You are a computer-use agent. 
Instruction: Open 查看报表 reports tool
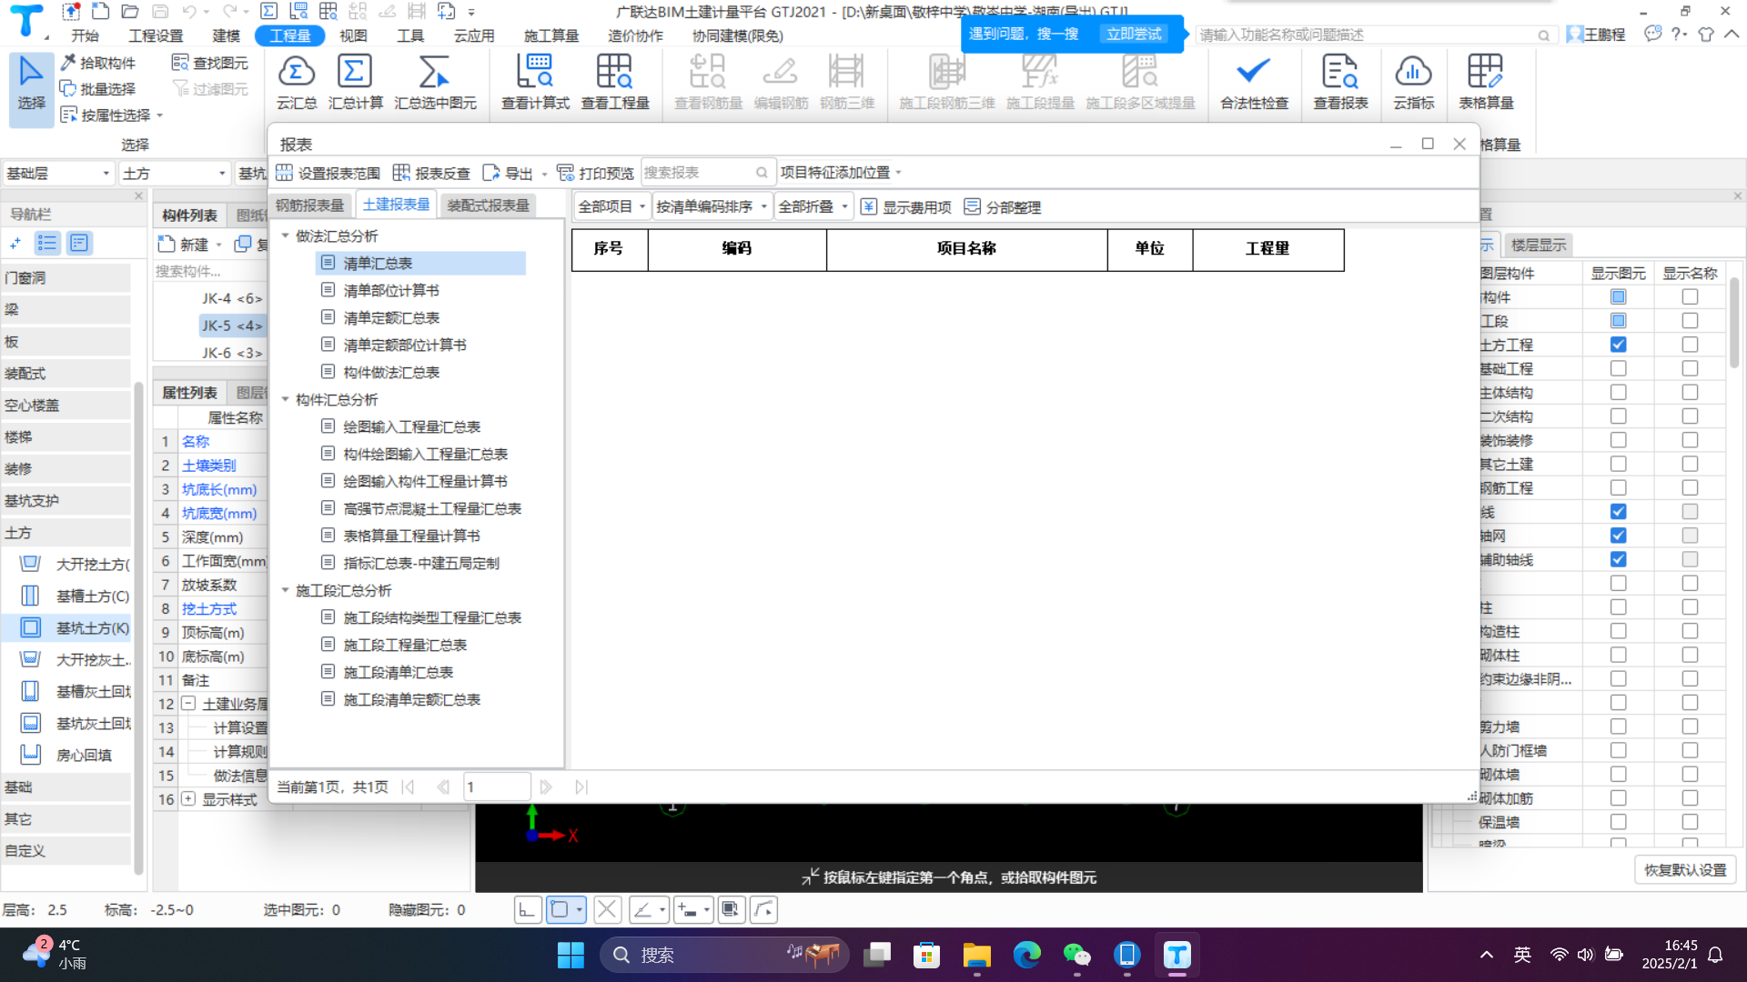click(x=1340, y=82)
